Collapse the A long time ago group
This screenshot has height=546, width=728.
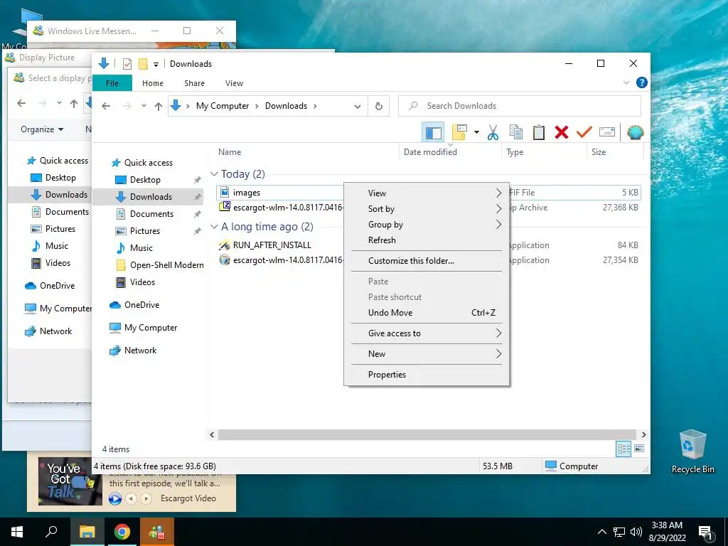[x=214, y=227]
